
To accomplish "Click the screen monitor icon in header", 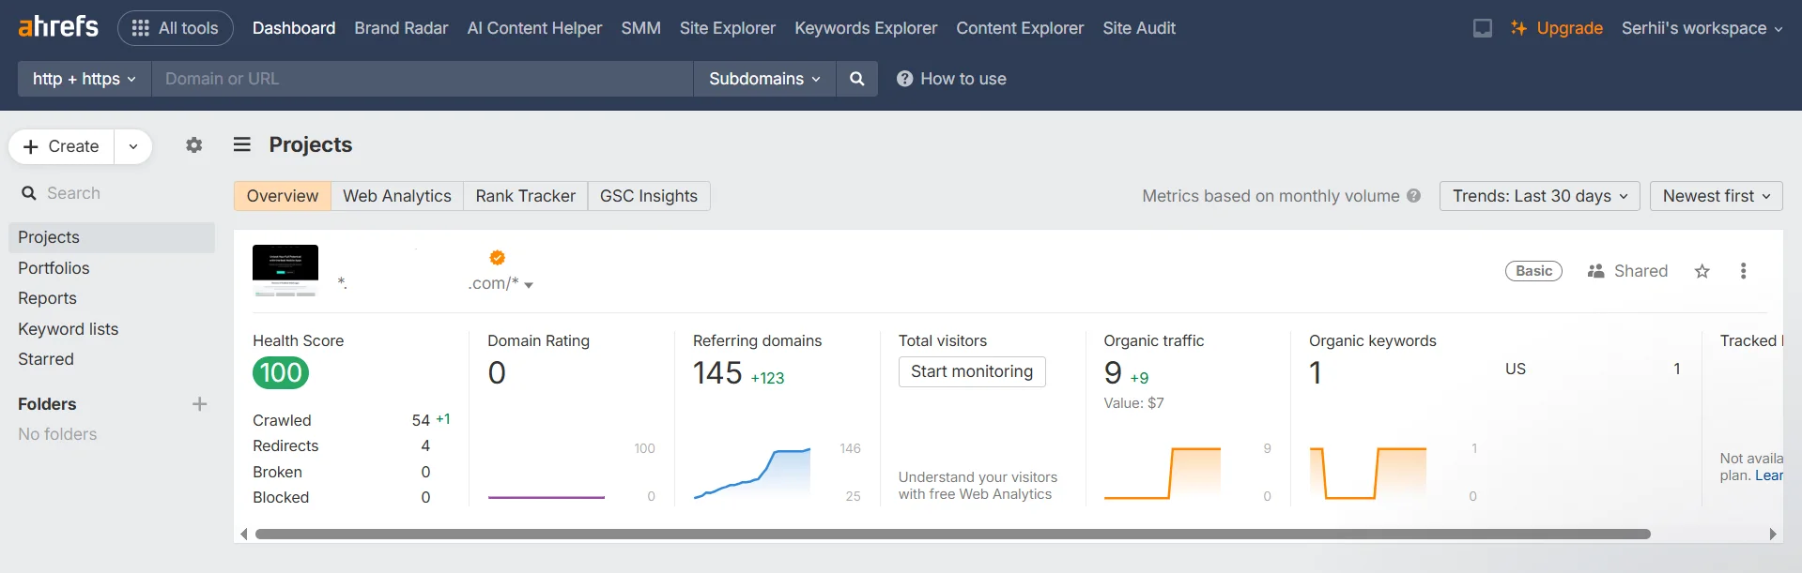I will click(1483, 28).
